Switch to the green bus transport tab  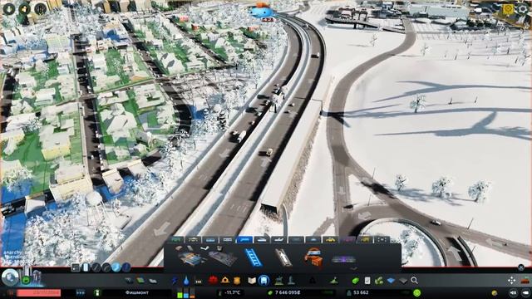(x=177, y=240)
